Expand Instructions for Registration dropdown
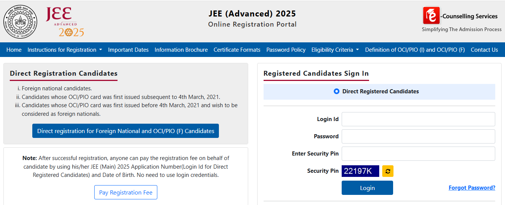 tap(65, 50)
